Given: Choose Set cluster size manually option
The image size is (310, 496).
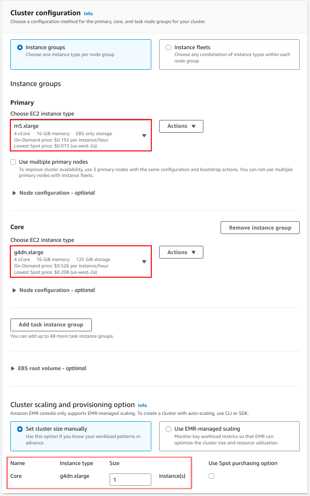Looking at the screenshot, I should (20, 429).
